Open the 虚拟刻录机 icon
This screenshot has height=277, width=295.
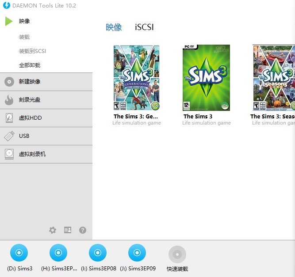9,154
